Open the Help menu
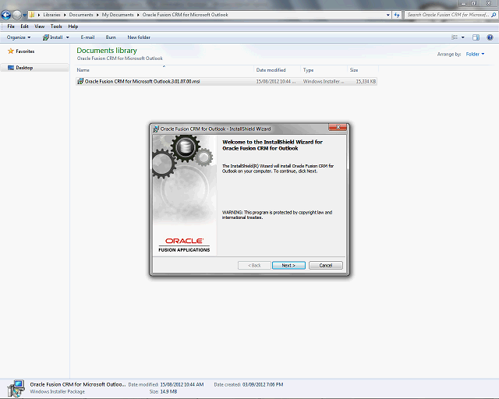The width and height of the screenshot is (499, 399). 73,26
